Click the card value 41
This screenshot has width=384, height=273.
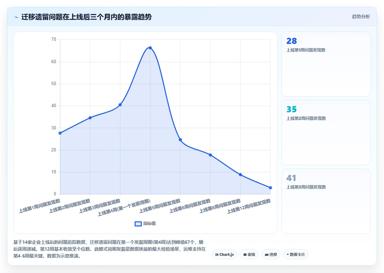[291, 178]
